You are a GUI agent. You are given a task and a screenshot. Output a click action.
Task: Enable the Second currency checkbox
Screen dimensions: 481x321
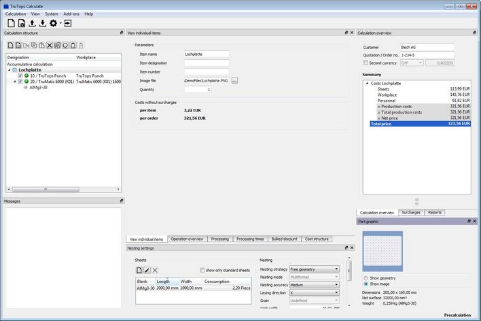click(x=366, y=63)
